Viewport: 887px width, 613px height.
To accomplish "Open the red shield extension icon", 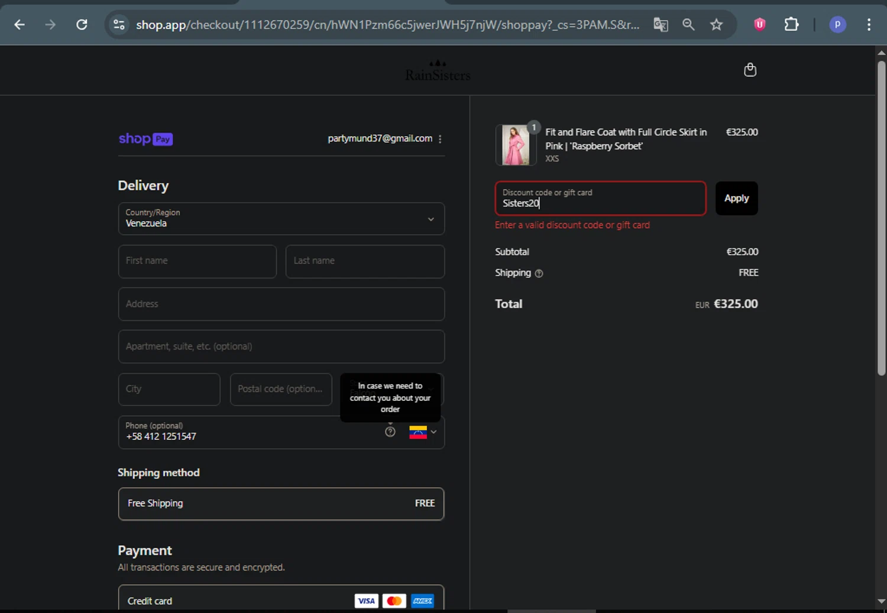I will pos(760,24).
